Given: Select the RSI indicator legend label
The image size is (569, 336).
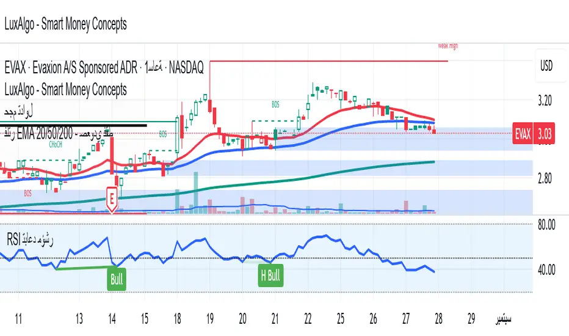Looking at the screenshot, I should (30, 239).
